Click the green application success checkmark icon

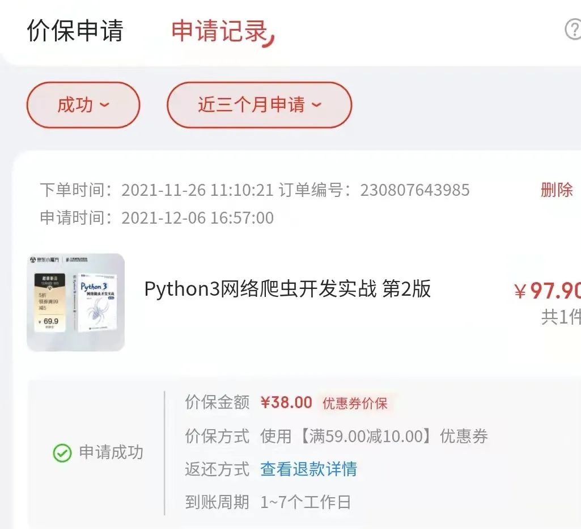[62, 453]
